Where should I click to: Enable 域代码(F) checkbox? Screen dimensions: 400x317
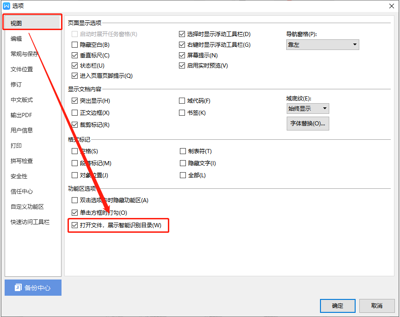click(182, 101)
